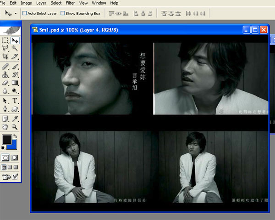This screenshot has height=220, width=275.
Task: Click Align Right Edges button
Action: coord(150,13)
